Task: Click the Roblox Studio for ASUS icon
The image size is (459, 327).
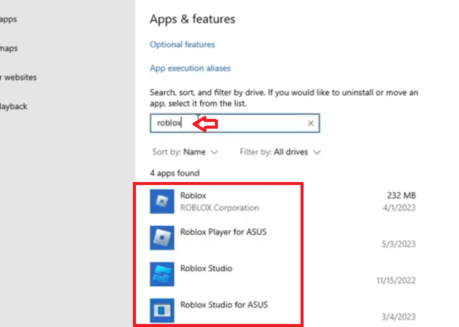Action: [162, 311]
